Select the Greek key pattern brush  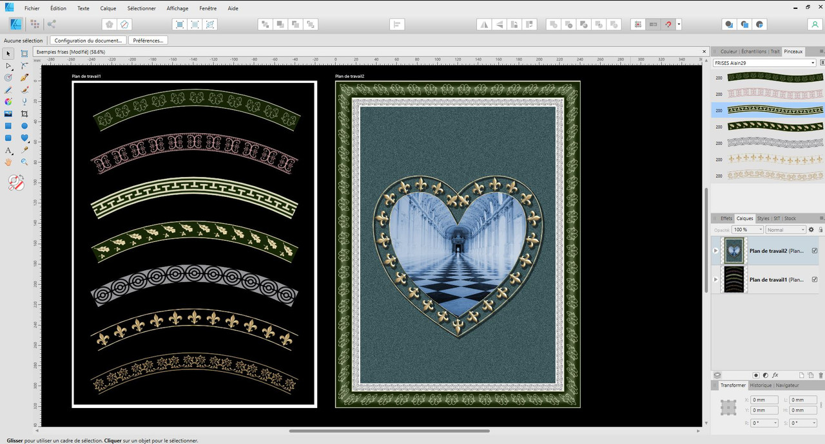[768, 110]
